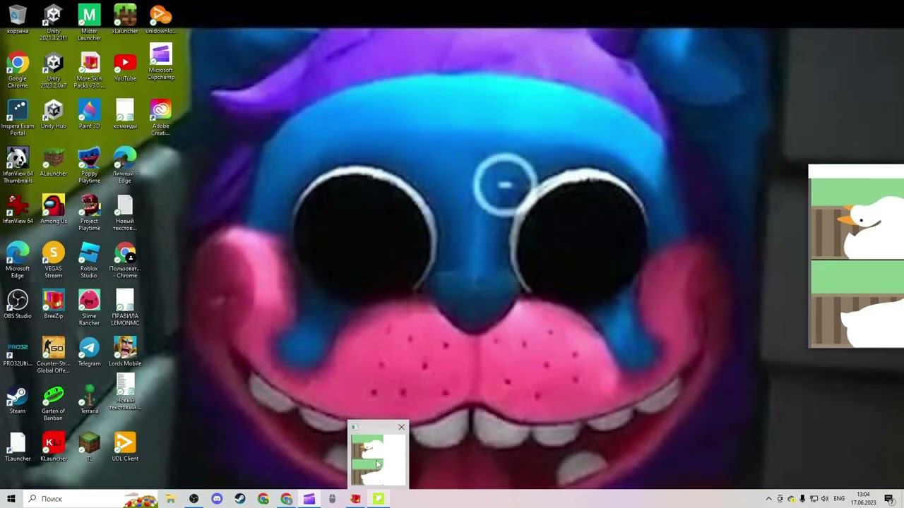Close the taskbar preview thumbnail
The width and height of the screenshot is (904, 508).
point(401,427)
